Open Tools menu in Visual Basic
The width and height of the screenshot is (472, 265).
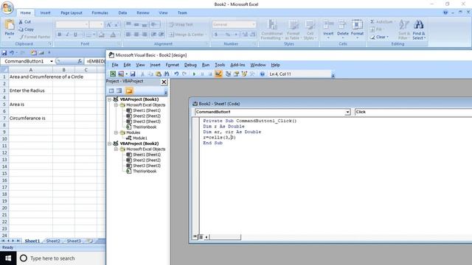(220, 65)
